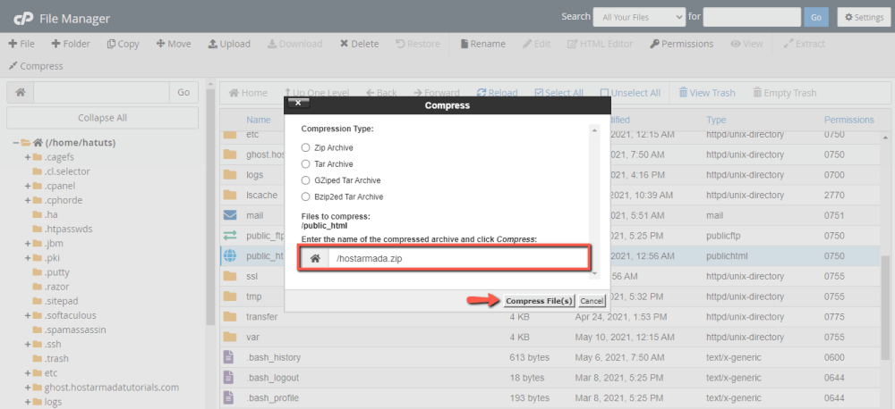Image resolution: width=895 pixels, height=409 pixels.
Task: Sort file list by Permissions column
Action: 848,120
